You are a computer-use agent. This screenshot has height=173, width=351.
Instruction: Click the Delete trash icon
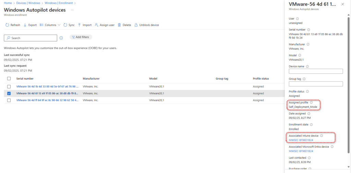[x=119, y=25]
